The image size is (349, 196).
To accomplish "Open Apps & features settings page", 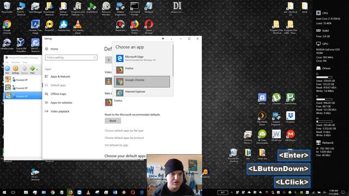I will point(61,77).
